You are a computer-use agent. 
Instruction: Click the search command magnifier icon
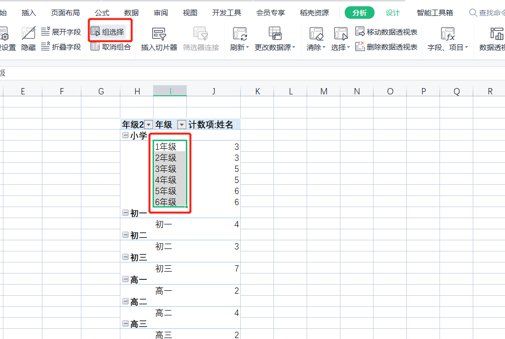pos(473,13)
